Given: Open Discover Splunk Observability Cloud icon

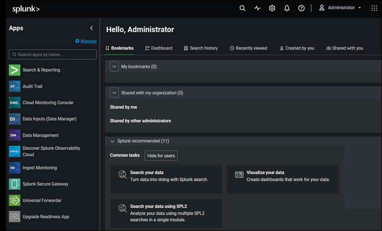Looking at the screenshot, I should coord(15,151).
